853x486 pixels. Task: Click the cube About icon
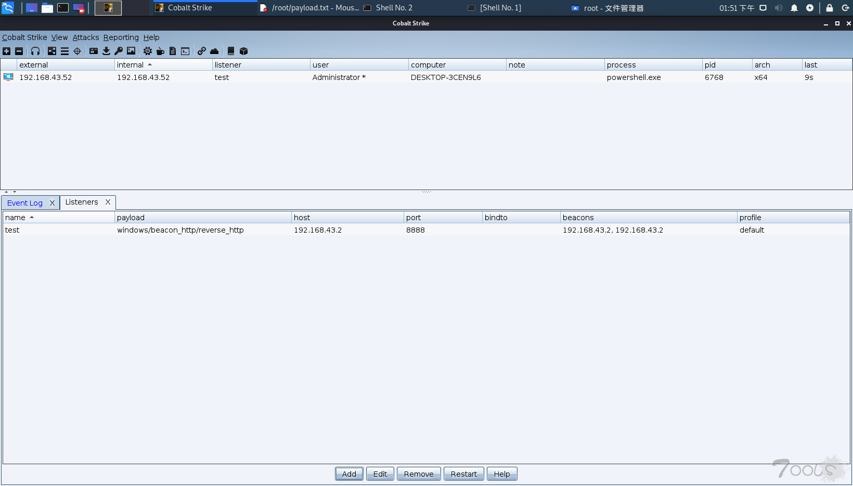click(x=243, y=51)
